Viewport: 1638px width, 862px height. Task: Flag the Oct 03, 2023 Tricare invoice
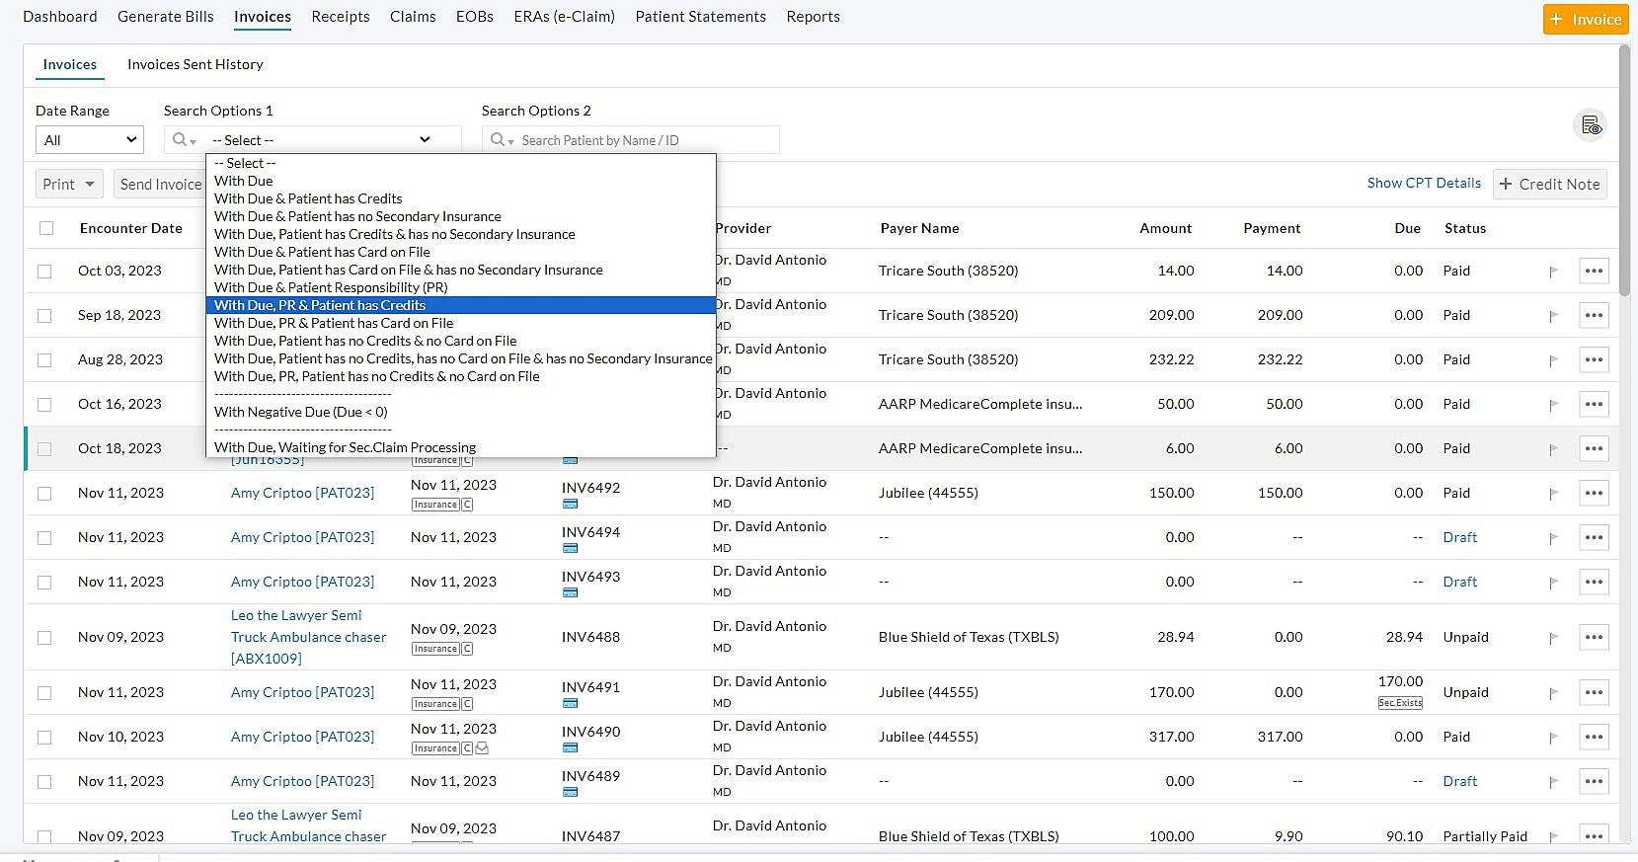click(1553, 272)
